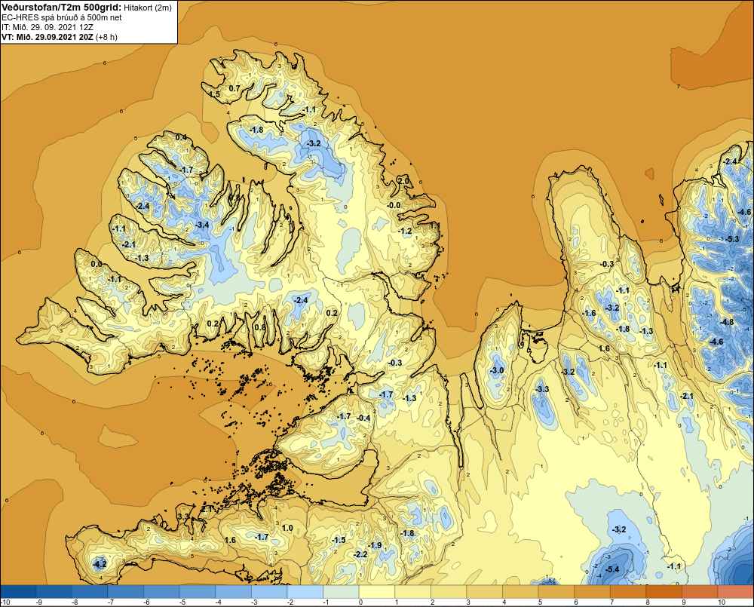Click the "10" label on the legend scale
Image resolution: width=754 pixels, height=607 pixels.
[x=722, y=602]
